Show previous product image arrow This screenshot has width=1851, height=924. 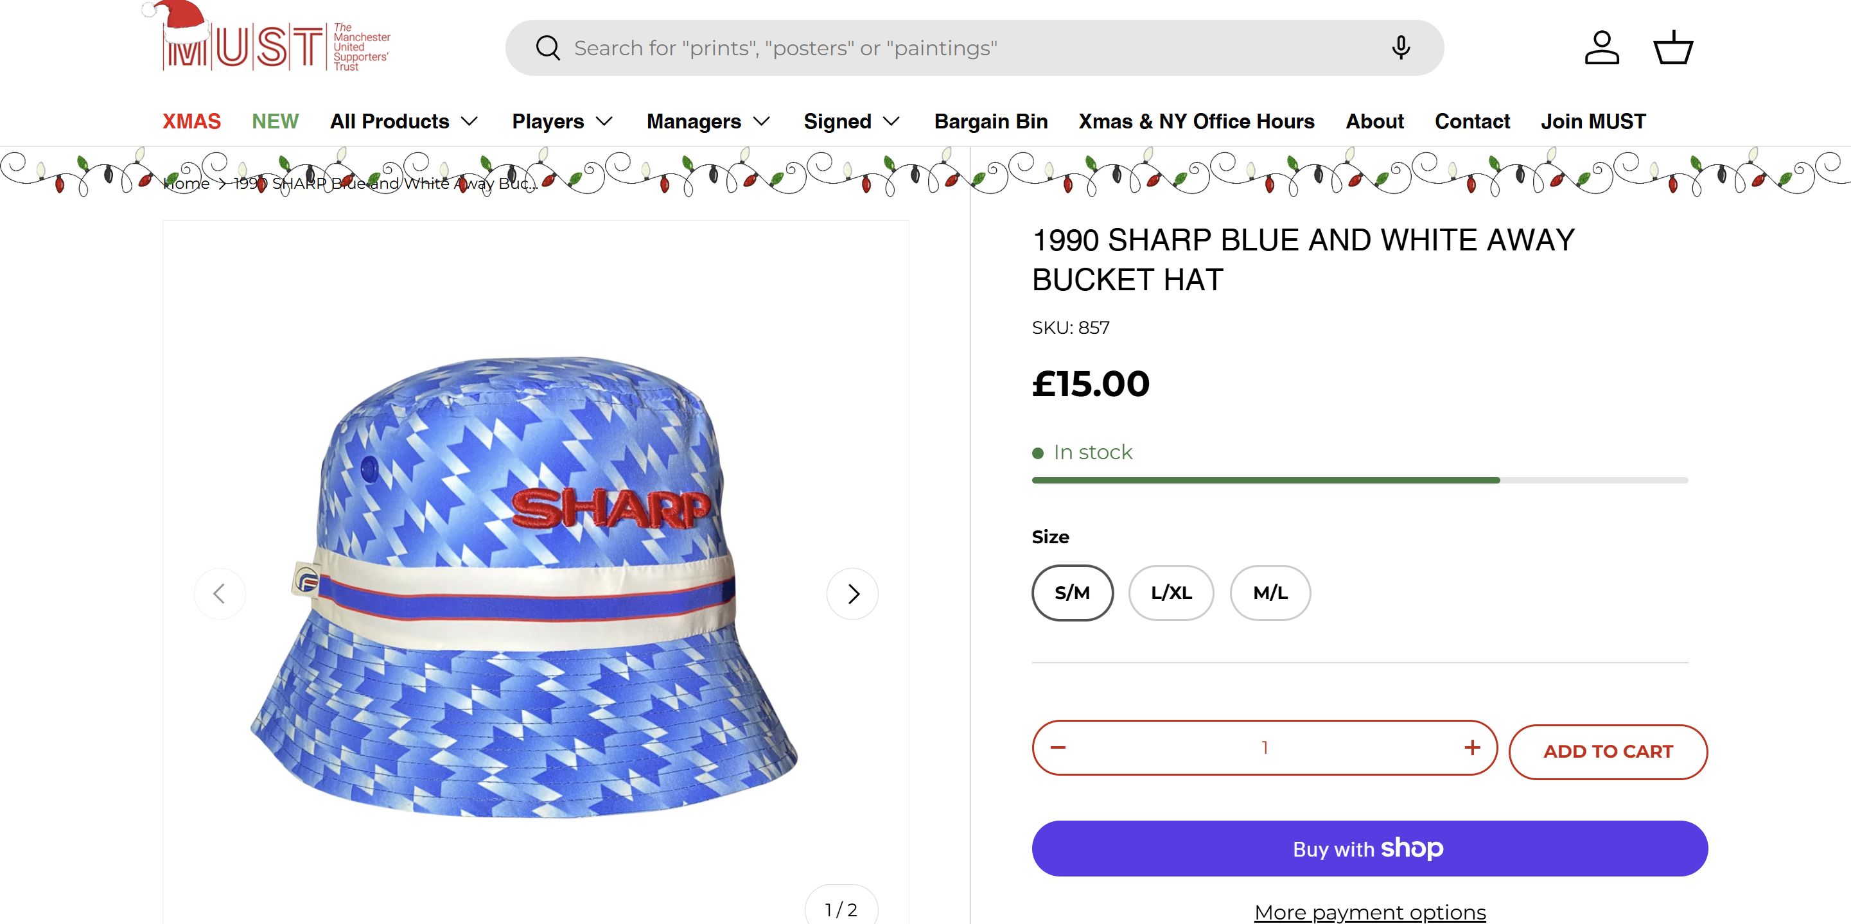[x=220, y=594]
